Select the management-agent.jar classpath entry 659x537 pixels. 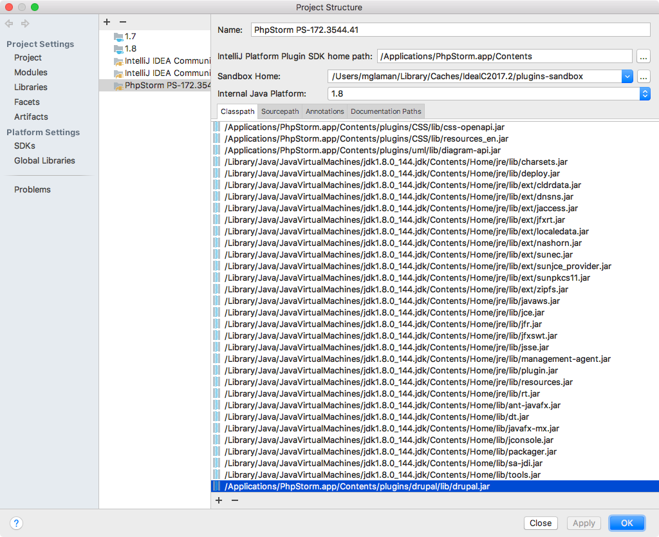pos(435,359)
